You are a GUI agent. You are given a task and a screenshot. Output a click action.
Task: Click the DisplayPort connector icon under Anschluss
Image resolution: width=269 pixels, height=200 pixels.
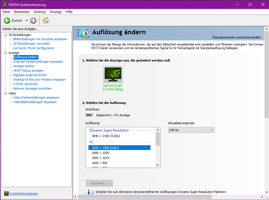tap(89, 115)
